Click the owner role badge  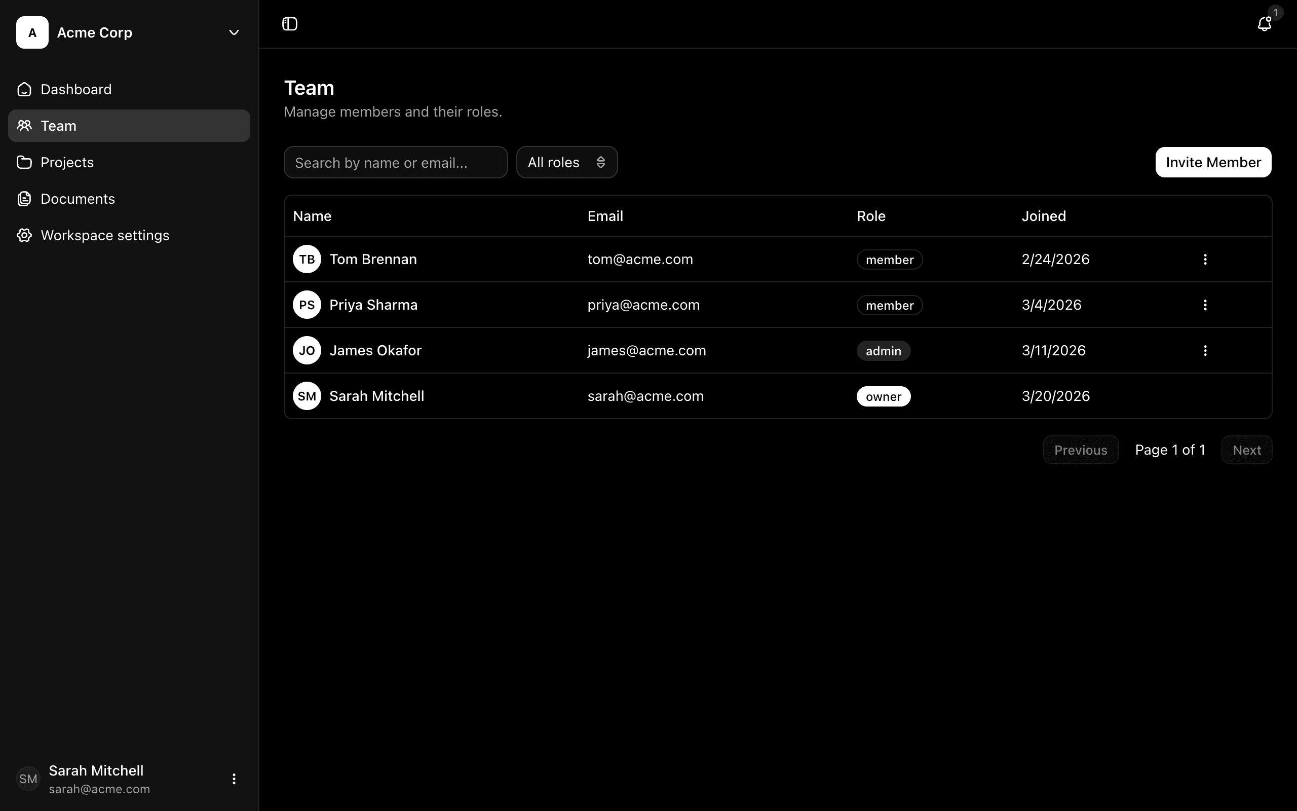point(883,397)
